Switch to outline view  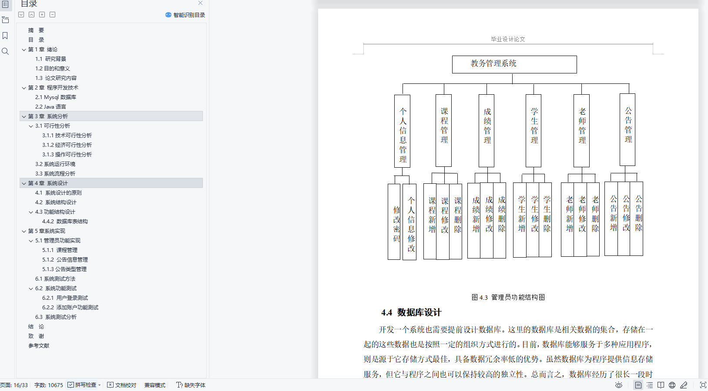(650, 385)
